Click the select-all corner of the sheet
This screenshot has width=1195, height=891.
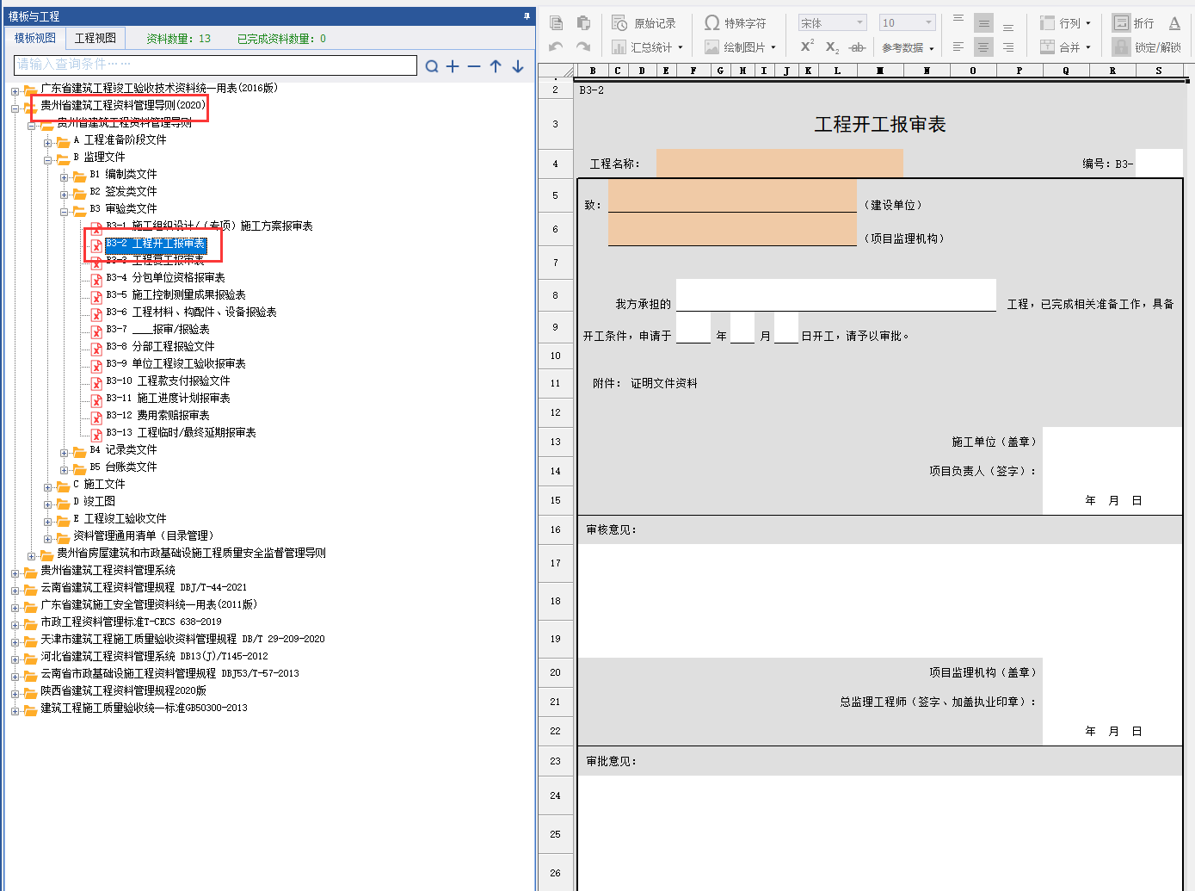click(x=557, y=71)
